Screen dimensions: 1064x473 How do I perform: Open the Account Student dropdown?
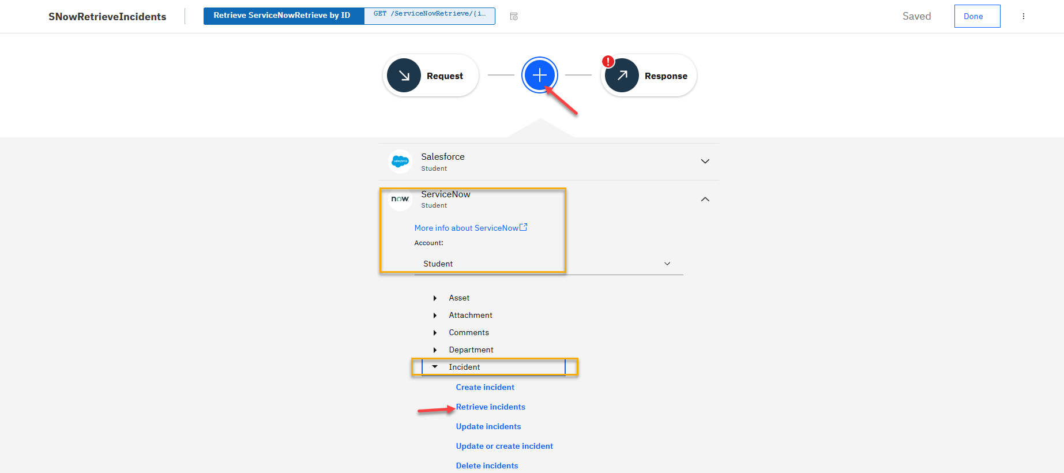[x=548, y=264]
